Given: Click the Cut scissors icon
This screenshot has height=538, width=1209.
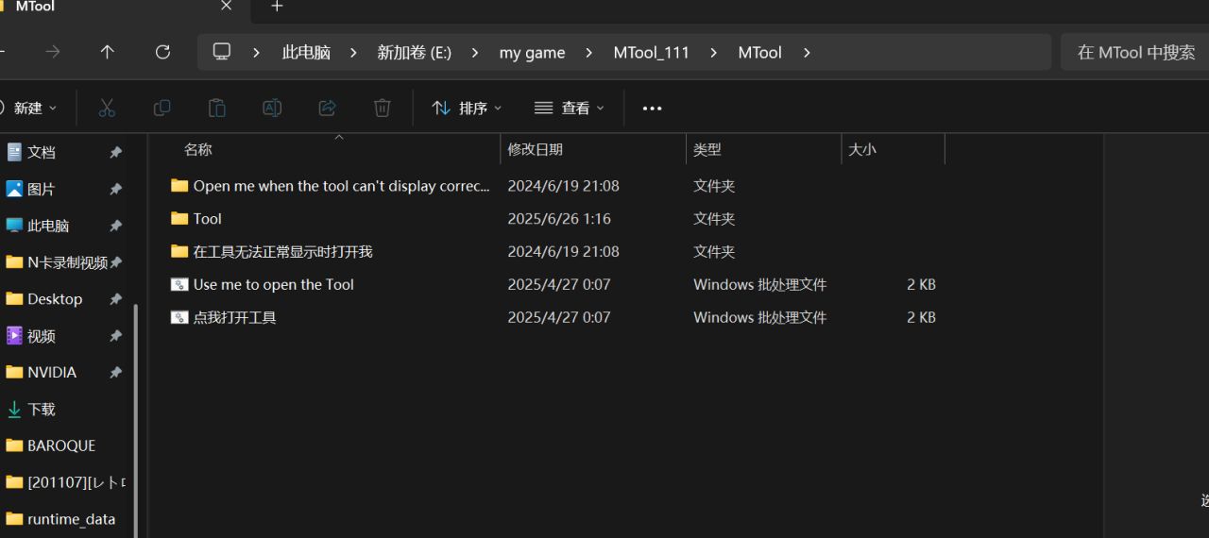Looking at the screenshot, I should (x=107, y=108).
